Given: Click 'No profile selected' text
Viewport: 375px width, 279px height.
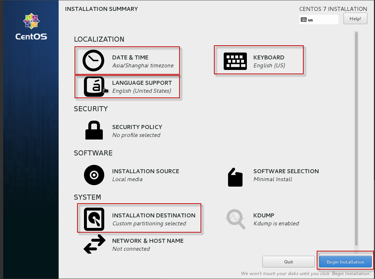Looking at the screenshot, I should [x=136, y=135].
